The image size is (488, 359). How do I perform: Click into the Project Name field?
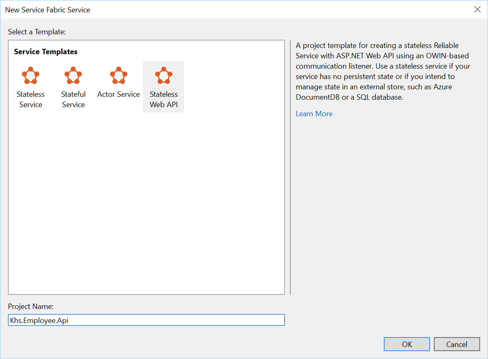pos(146,320)
